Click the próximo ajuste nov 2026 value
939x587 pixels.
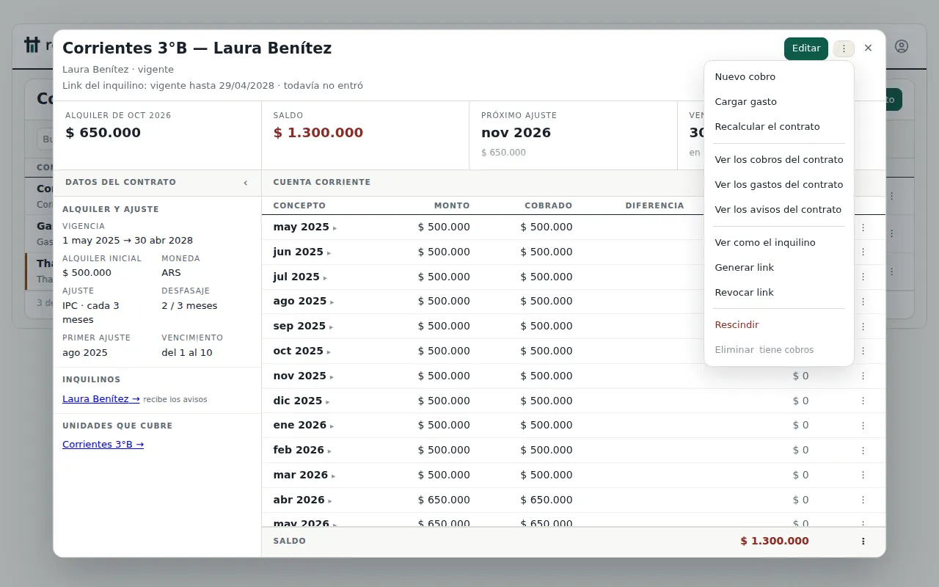pyautogui.click(x=516, y=133)
